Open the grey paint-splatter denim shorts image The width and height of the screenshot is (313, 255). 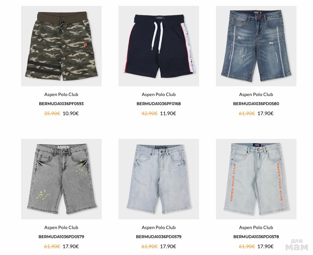click(x=61, y=179)
